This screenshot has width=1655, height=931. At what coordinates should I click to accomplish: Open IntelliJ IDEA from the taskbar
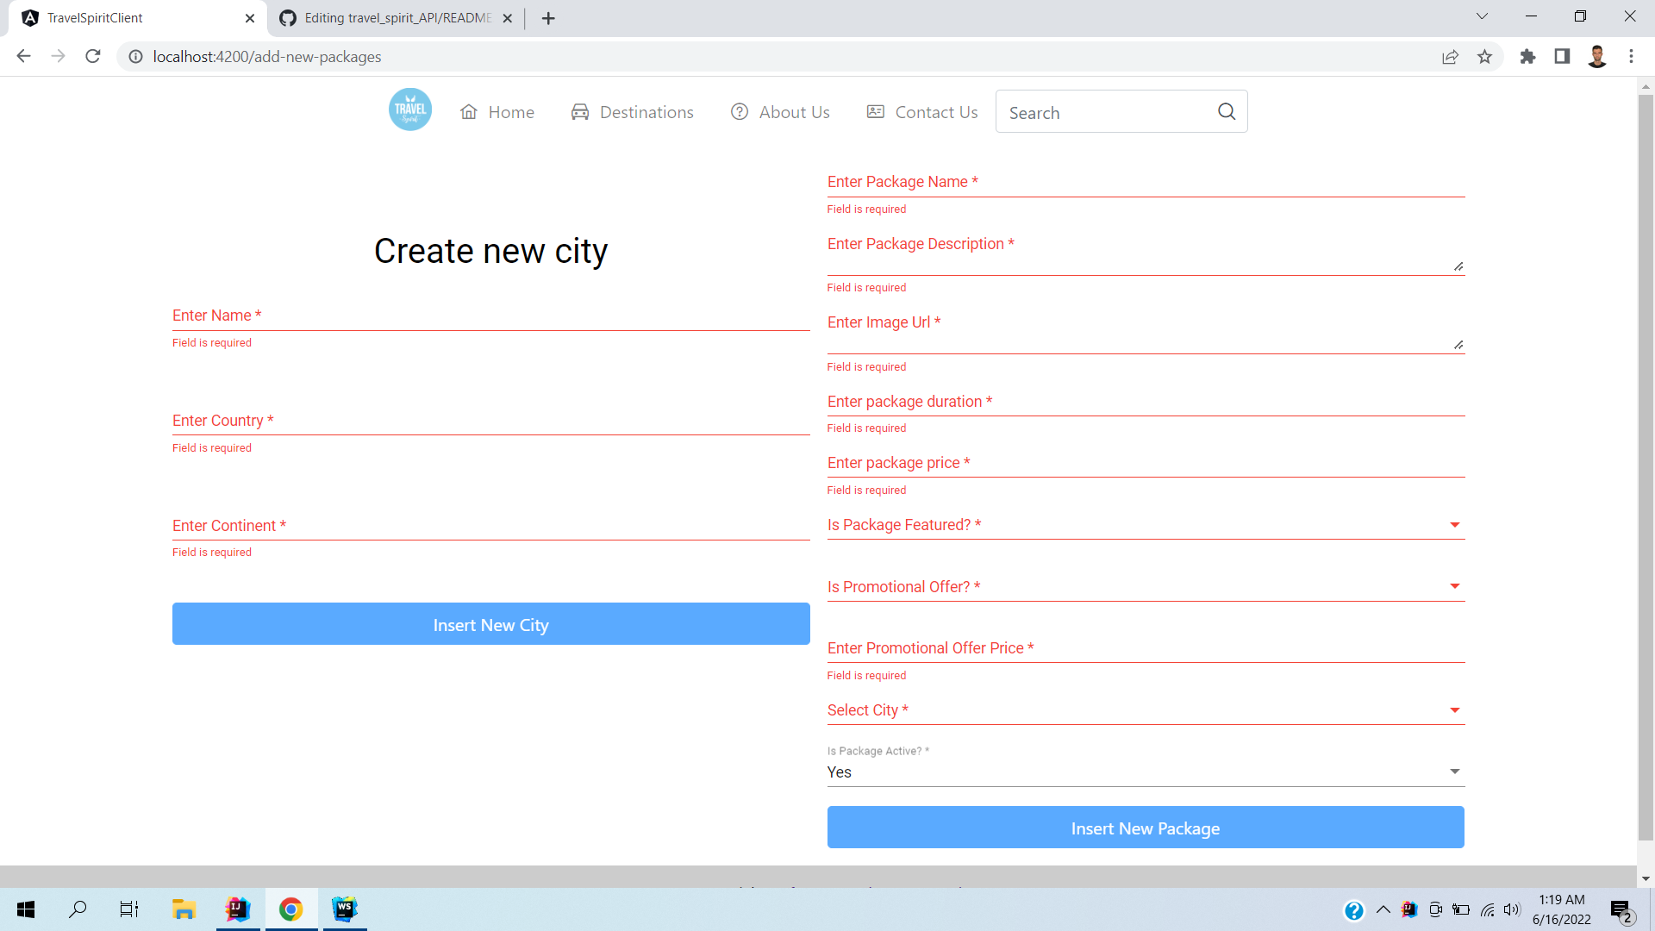(x=237, y=909)
